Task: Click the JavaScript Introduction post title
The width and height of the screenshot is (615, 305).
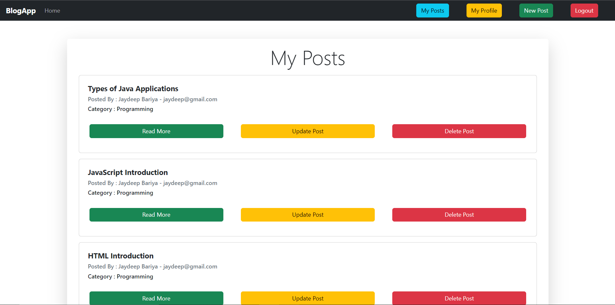Action: point(128,172)
